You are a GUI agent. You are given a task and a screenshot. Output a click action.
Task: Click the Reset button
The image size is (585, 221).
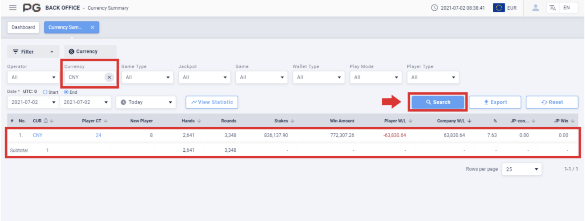pyautogui.click(x=552, y=102)
